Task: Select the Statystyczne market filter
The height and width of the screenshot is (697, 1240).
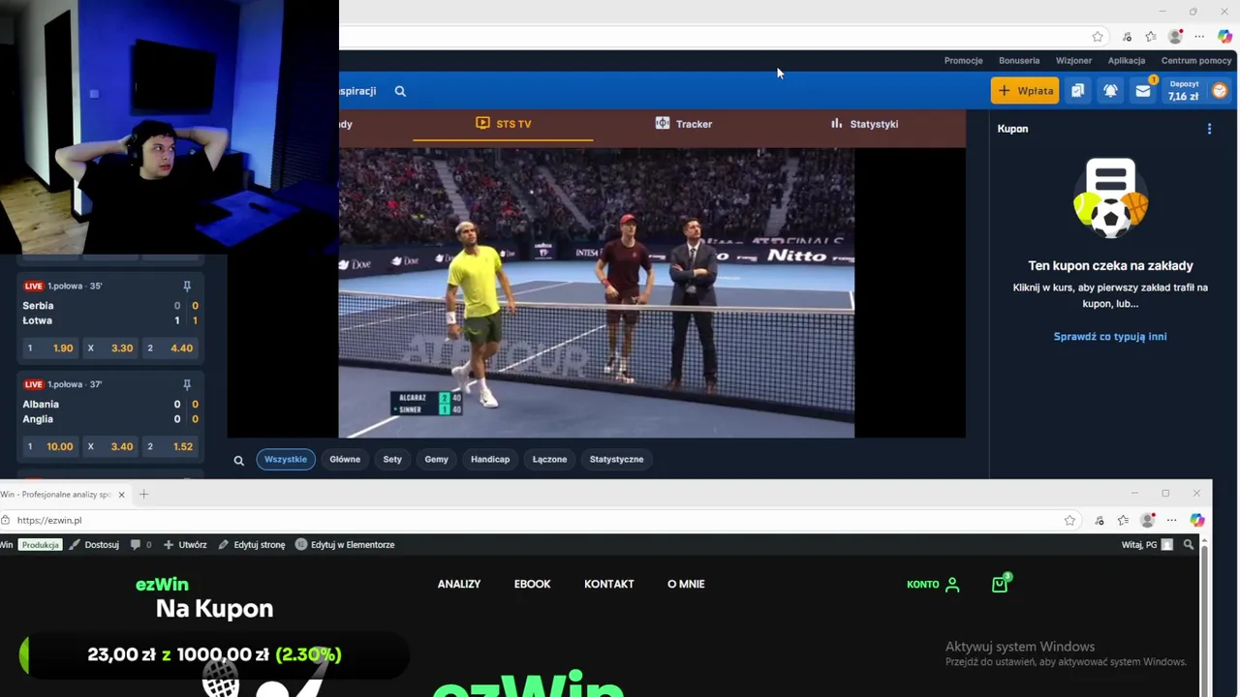Action: [616, 460]
